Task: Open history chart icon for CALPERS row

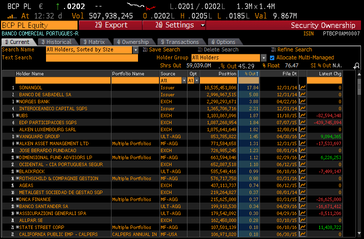Action: click(302, 234)
